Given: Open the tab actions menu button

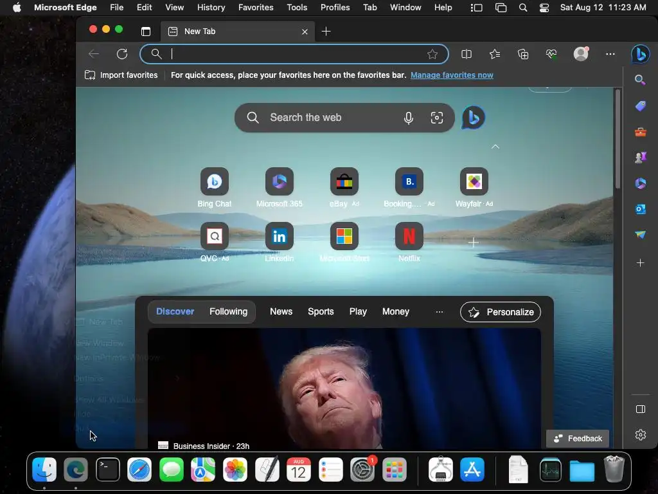Looking at the screenshot, I should click(146, 32).
